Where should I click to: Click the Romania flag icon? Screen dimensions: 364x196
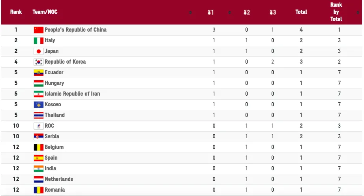(x=38, y=190)
